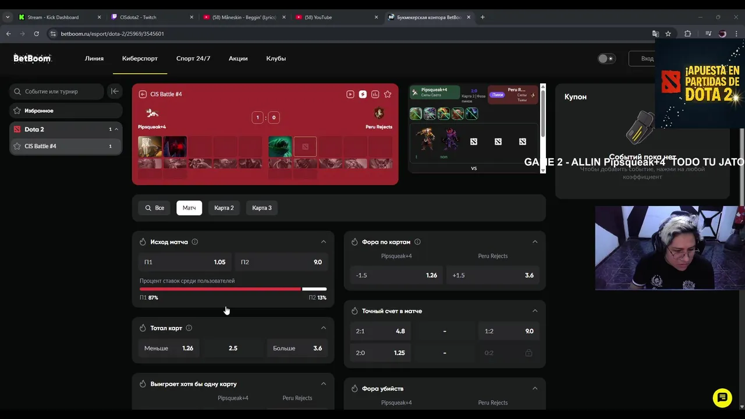The width and height of the screenshot is (745, 419).
Task: Open the Спорт 24/7 navigation item
Action: 193,58
